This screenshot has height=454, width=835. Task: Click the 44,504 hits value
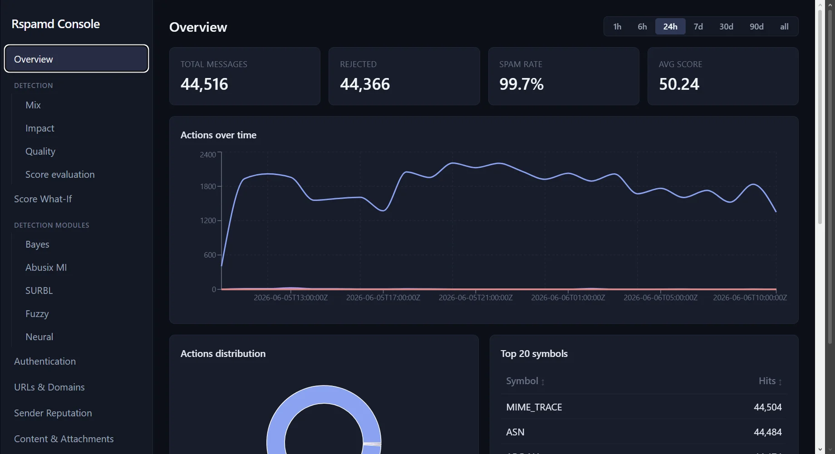tap(767, 407)
